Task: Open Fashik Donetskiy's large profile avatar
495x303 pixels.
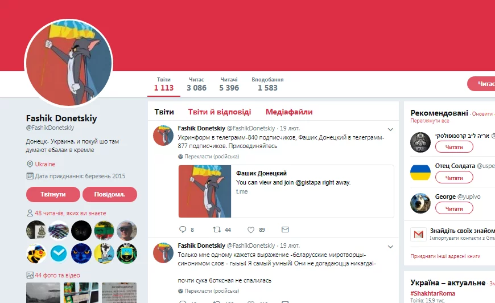Action: [68, 63]
